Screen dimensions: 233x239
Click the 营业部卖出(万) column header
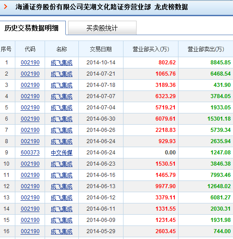206,49
